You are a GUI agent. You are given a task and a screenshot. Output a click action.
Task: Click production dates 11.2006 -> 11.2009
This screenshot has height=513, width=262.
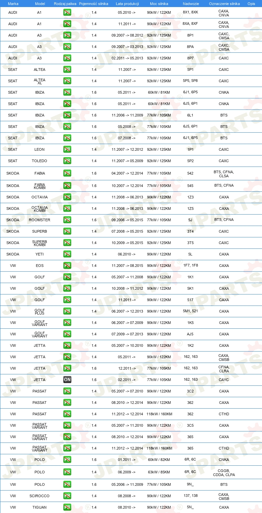coord(127,115)
